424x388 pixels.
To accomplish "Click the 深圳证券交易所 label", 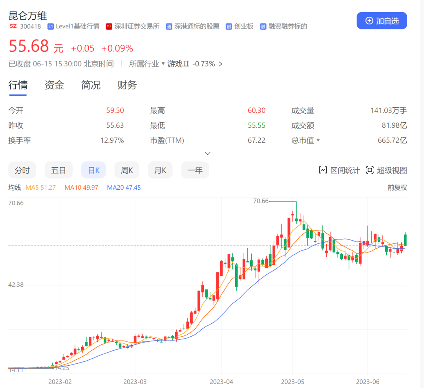I will pos(137,27).
